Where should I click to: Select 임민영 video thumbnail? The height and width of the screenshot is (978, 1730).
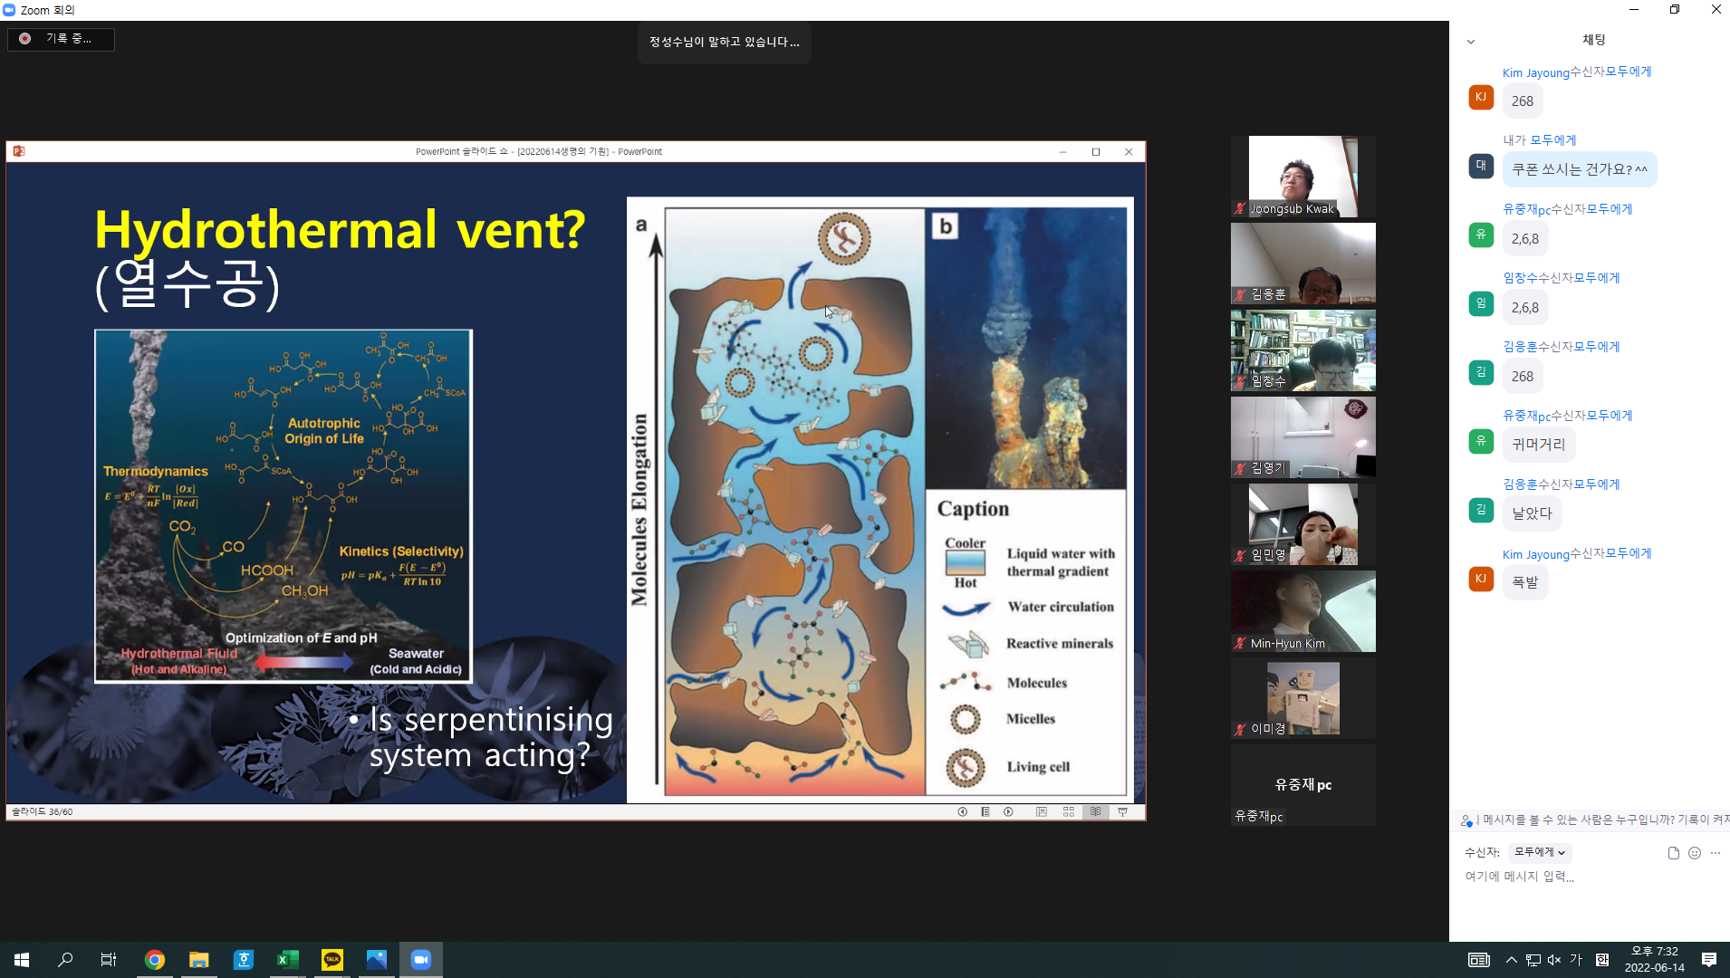(x=1302, y=524)
